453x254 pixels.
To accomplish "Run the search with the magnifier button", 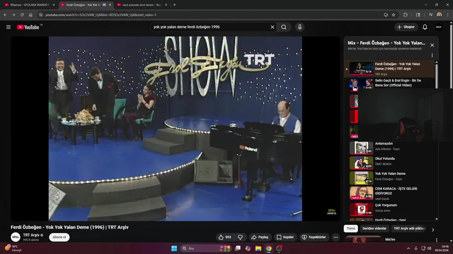I will (284, 27).
